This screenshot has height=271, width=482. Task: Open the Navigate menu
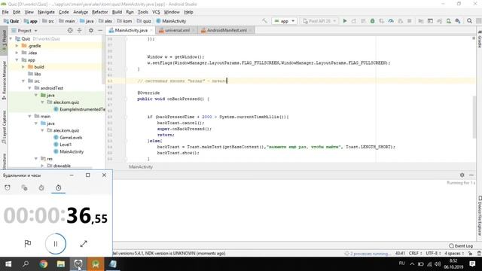[46, 12]
